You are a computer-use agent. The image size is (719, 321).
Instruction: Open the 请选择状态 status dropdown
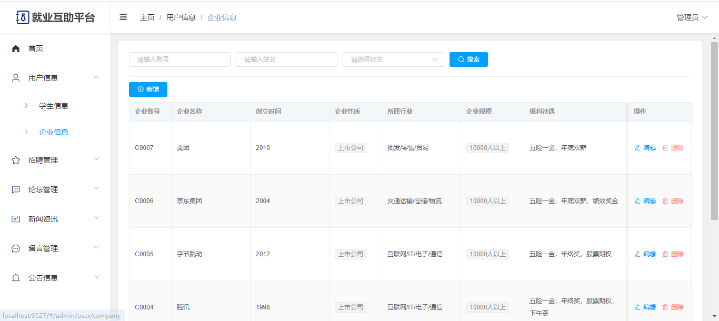393,59
